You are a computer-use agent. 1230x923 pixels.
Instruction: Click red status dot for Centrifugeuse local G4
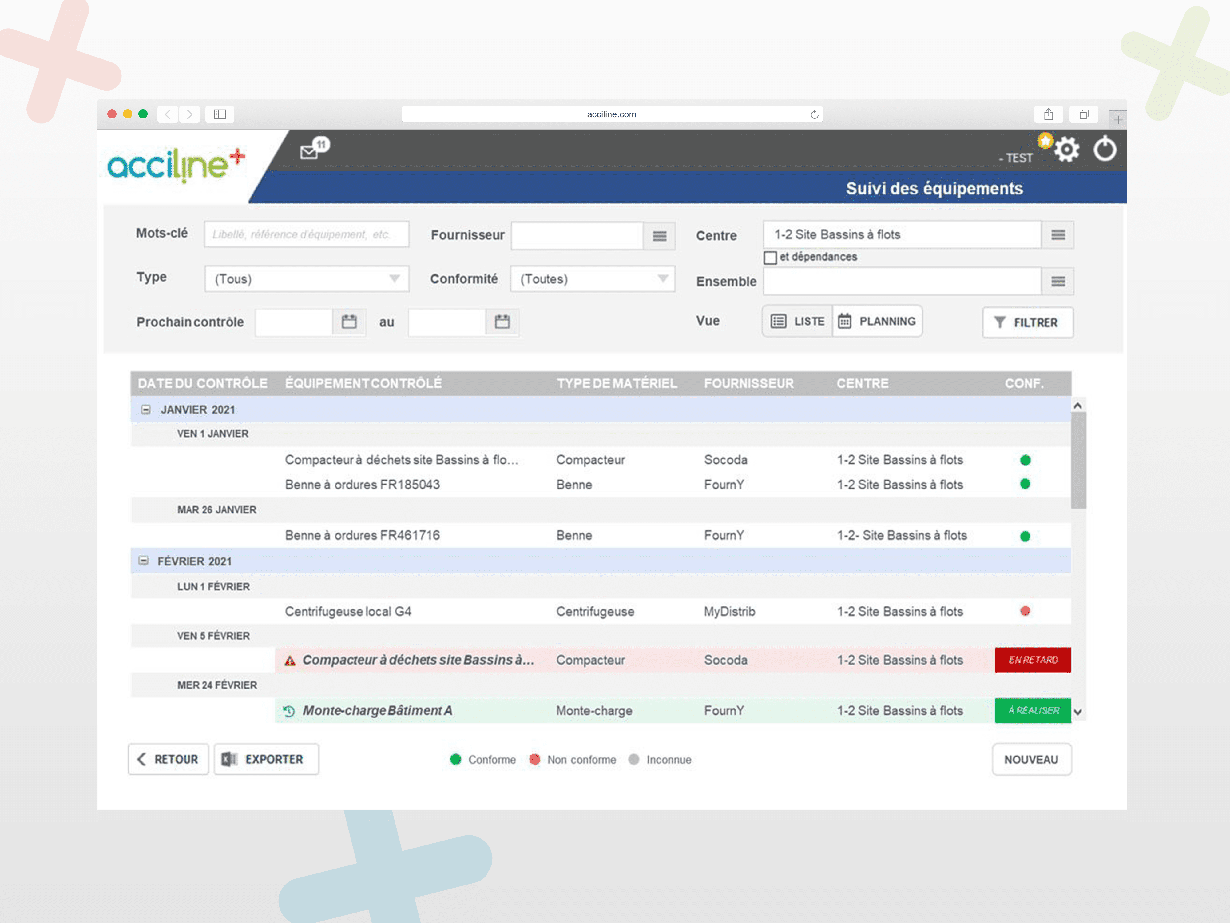[x=1025, y=611]
